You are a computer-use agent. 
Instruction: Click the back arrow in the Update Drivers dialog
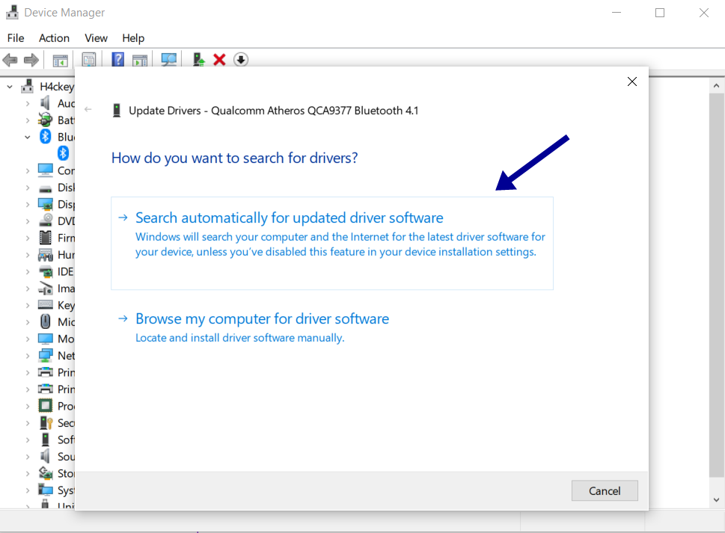[x=87, y=109]
